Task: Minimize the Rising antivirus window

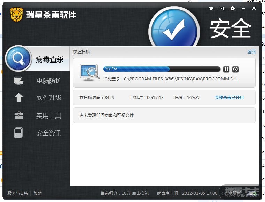Action: point(243,8)
